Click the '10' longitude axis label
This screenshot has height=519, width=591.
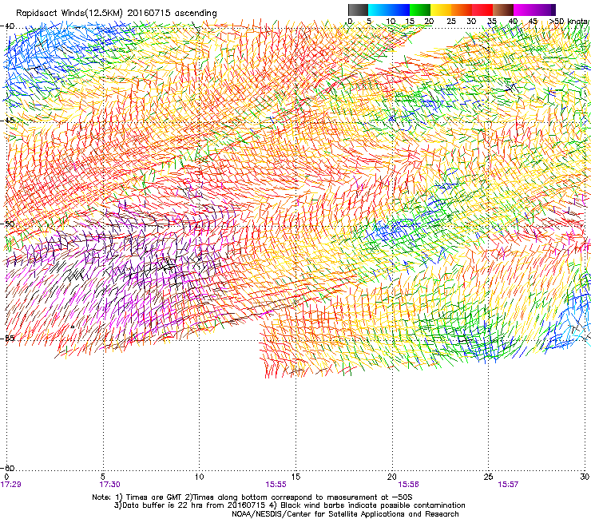click(199, 477)
